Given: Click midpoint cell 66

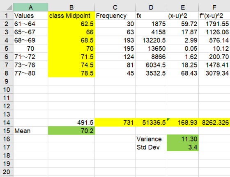Looking at the screenshot, I should coord(71,32).
